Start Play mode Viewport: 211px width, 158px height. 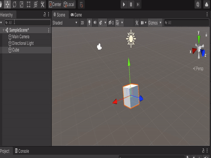tap(124, 4)
